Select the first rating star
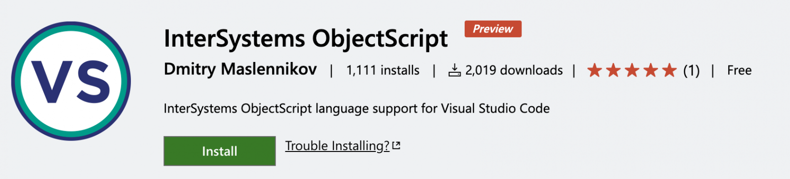The width and height of the screenshot is (790, 179). click(594, 70)
